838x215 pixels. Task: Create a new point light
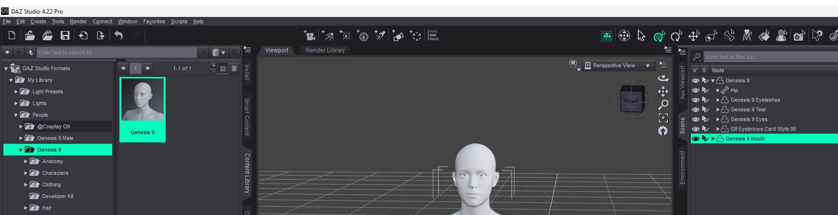345,35
